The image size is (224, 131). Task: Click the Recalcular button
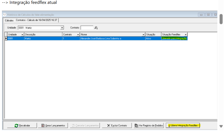(x=22, y=126)
